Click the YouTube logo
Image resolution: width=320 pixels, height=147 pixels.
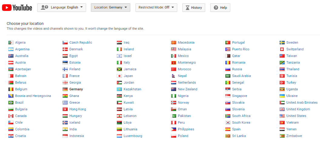coord(17,8)
